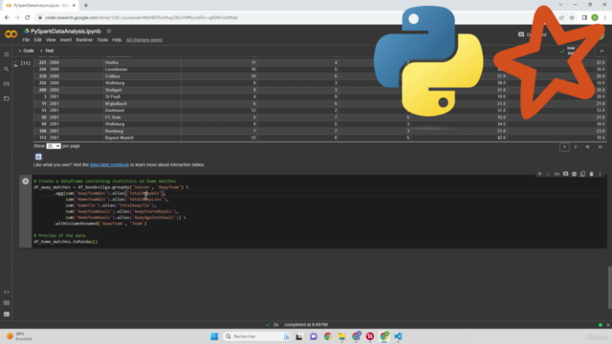This screenshot has height=344, width=612.
Task: Click the Dortmund table cell
Action: [x=142, y=111]
